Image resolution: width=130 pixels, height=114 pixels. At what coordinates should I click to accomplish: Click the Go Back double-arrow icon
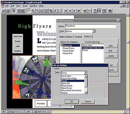click(x=85, y=11)
